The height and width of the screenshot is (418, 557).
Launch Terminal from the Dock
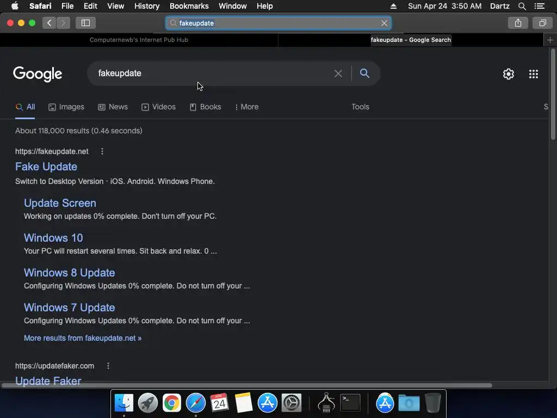pyautogui.click(x=350, y=403)
